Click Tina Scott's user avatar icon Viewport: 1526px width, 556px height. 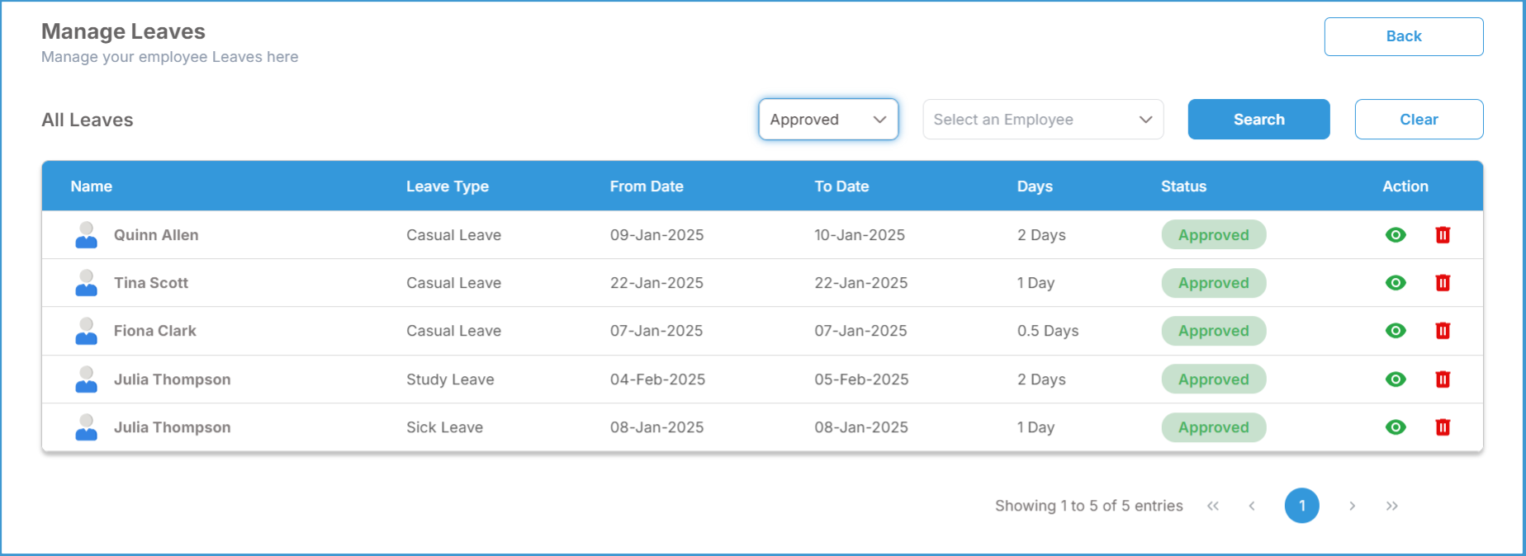tap(87, 283)
